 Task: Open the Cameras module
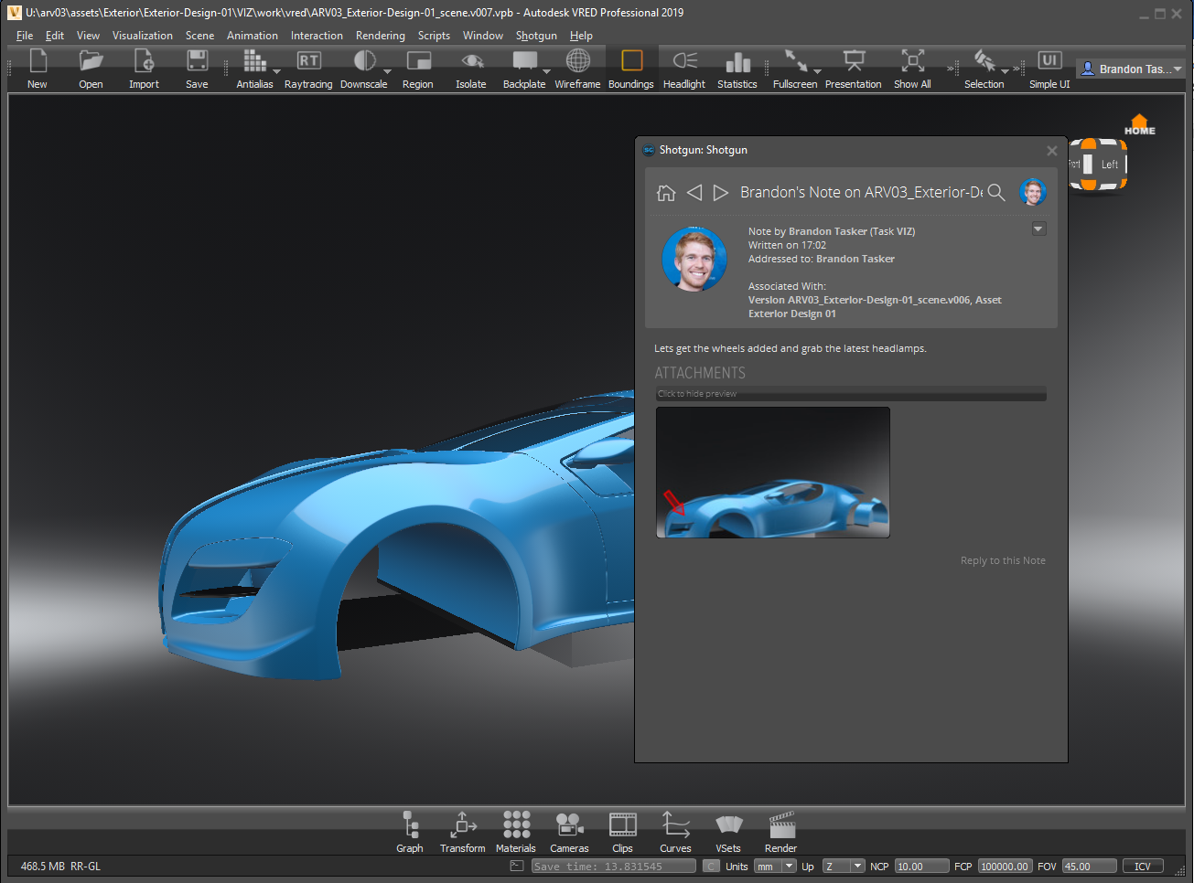tap(569, 832)
